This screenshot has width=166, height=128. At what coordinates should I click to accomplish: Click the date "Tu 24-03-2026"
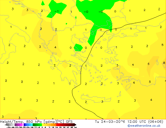click(x=110, y=122)
